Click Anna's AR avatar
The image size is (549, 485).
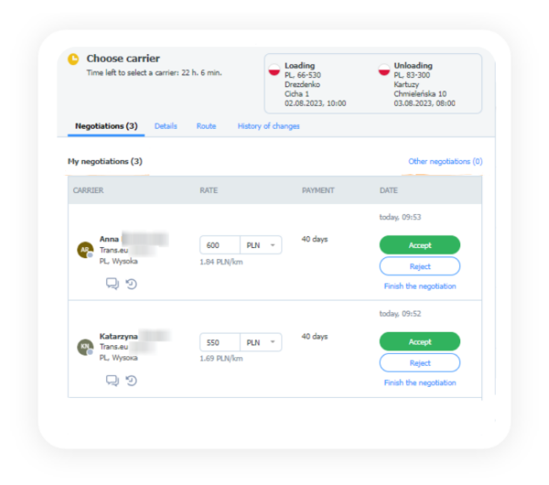pyautogui.click(x=85, y=250)
